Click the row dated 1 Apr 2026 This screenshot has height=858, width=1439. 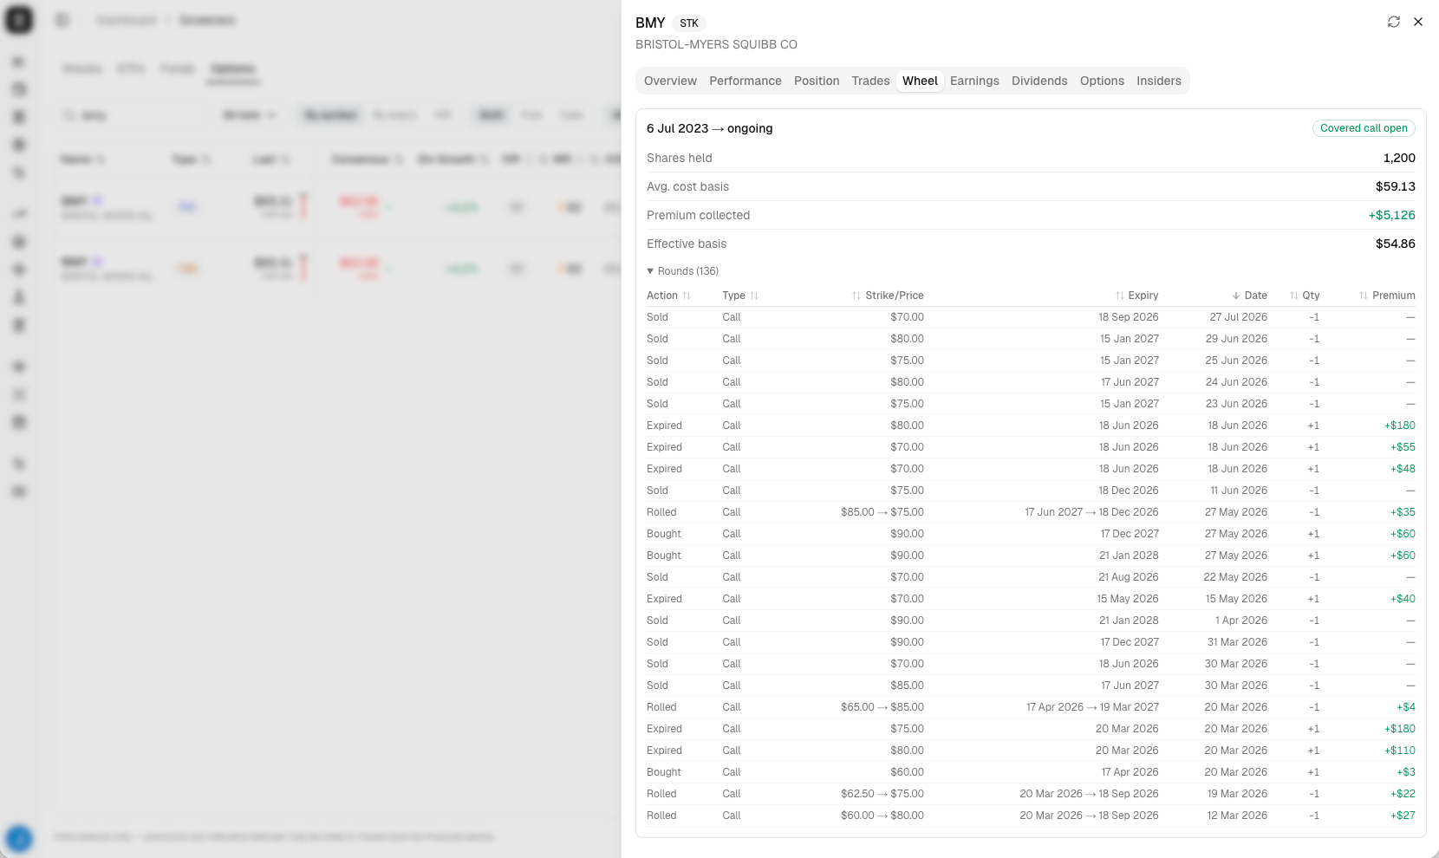(1031, 621)
